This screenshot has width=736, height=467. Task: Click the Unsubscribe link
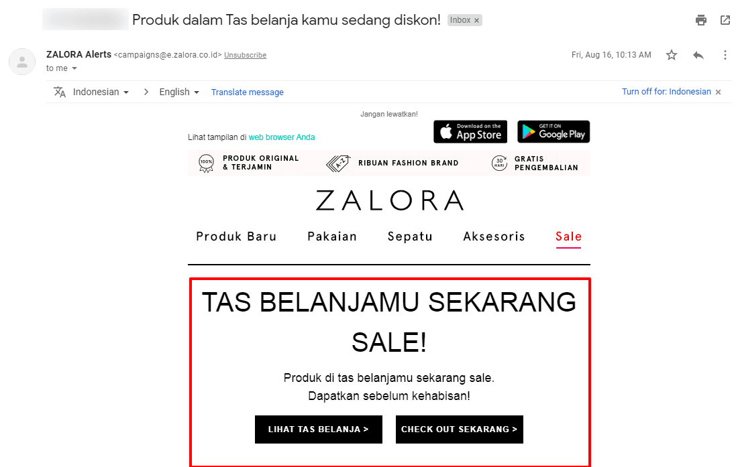245,56
